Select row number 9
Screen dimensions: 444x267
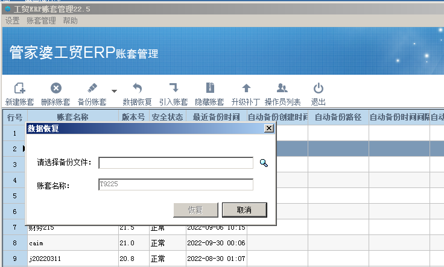(15, 259)
